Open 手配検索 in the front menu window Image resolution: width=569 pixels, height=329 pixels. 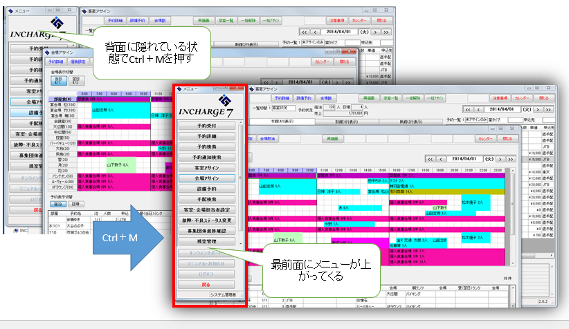coord(206,199)
